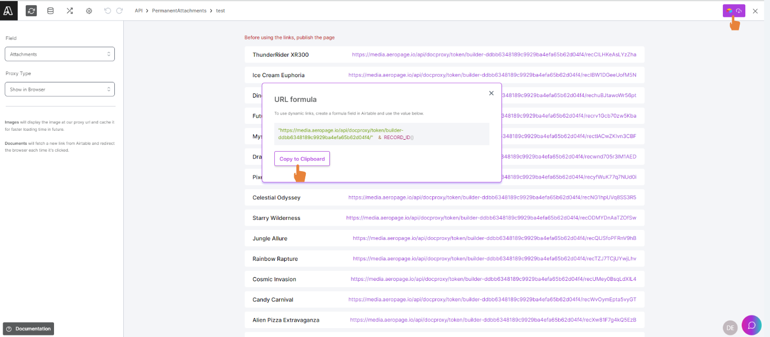Click Jungle Allure row name

tap(270, 238)
